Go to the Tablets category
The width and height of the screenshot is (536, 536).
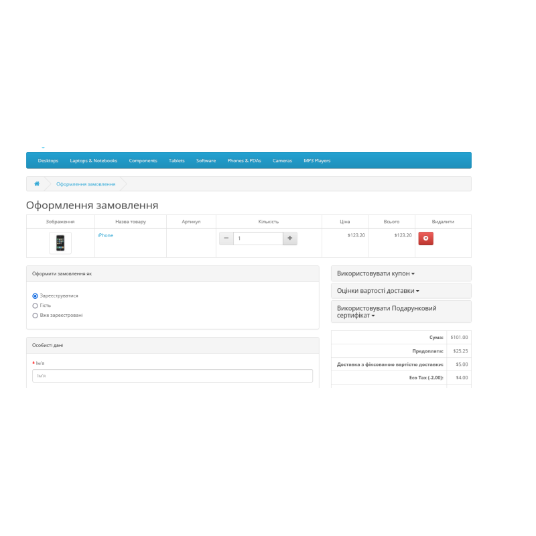[176, 160]
